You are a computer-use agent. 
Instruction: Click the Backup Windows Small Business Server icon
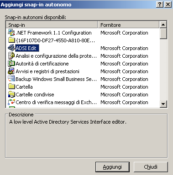[11, 79]
